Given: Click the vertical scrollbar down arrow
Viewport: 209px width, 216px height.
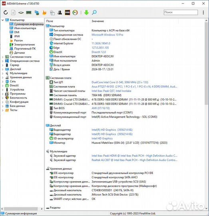Looking at the screenshot, I should [206, 208].
